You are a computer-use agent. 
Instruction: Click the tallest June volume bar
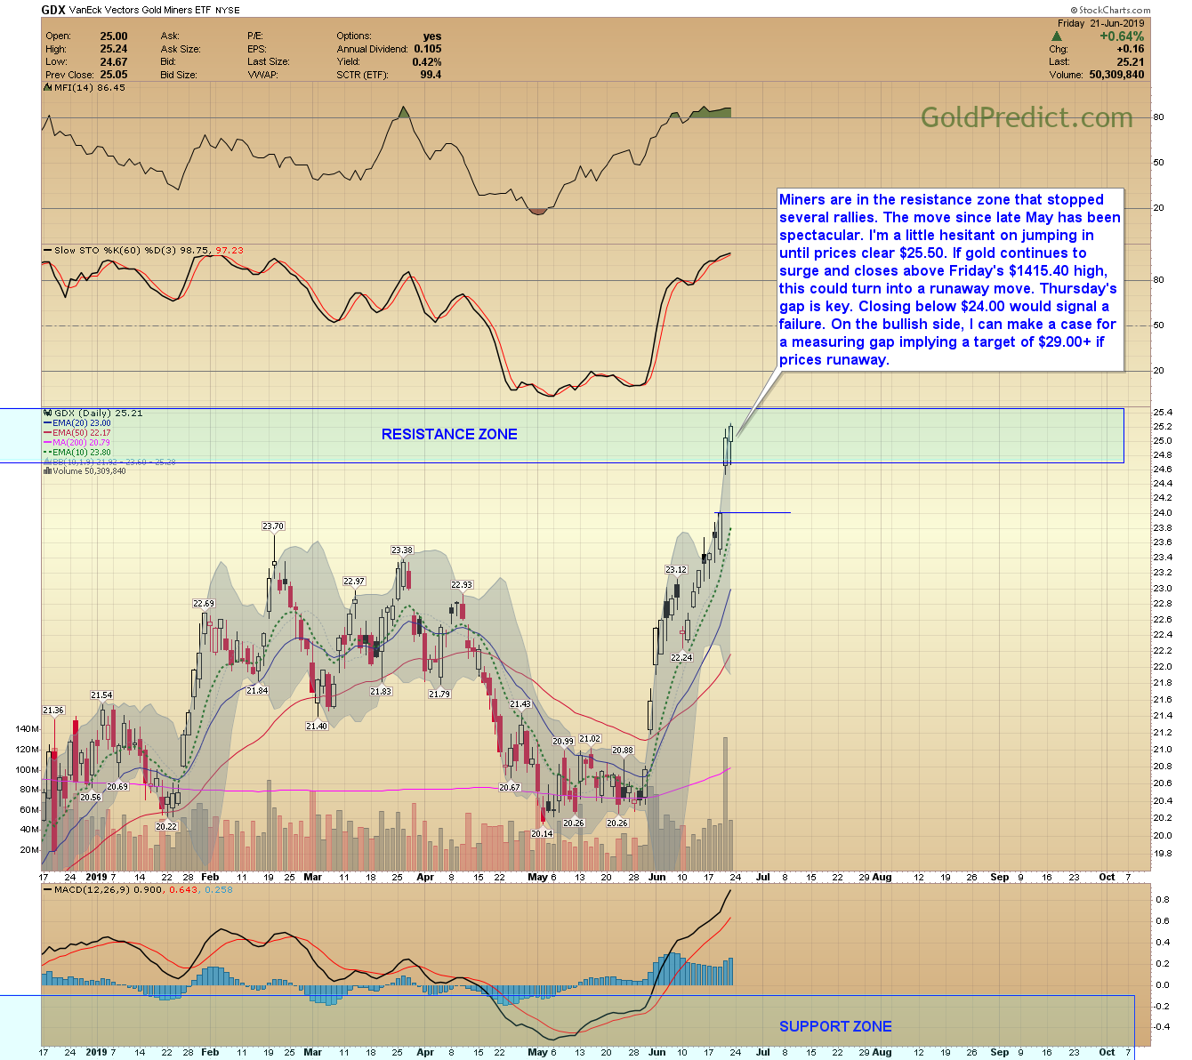(x=726, y=804)
